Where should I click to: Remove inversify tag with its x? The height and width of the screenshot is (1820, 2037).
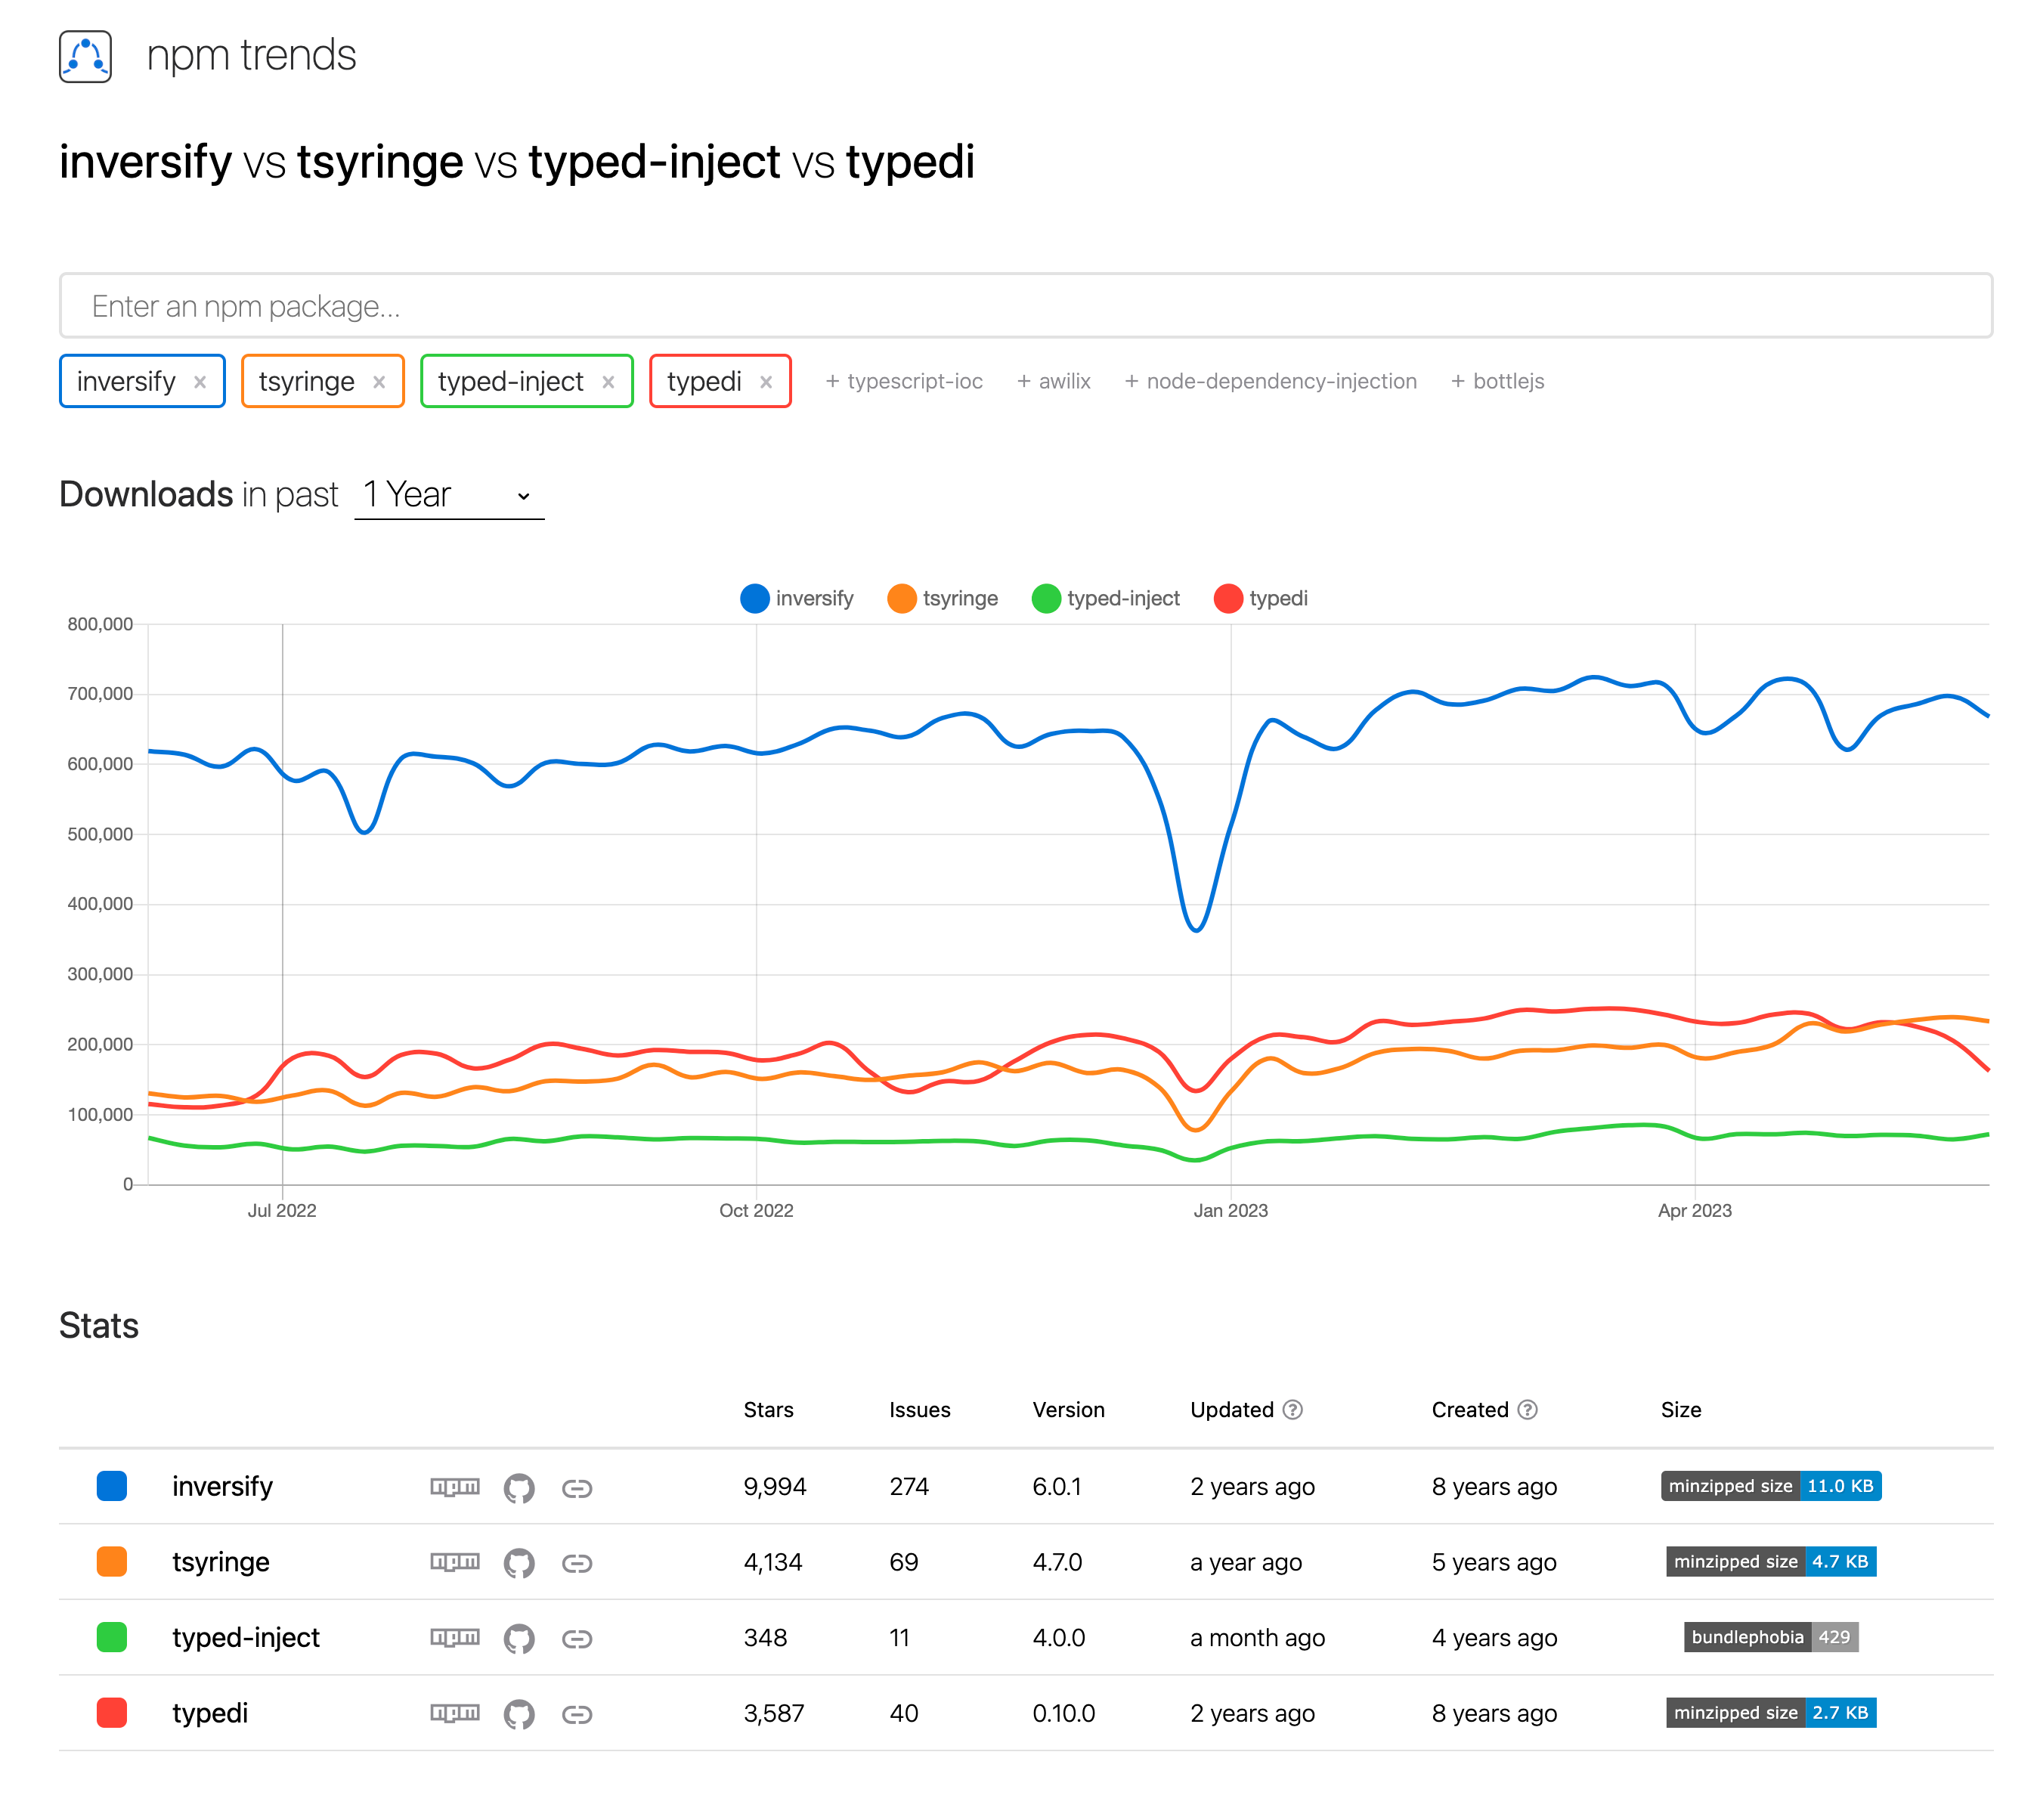[x=200, y=382]
